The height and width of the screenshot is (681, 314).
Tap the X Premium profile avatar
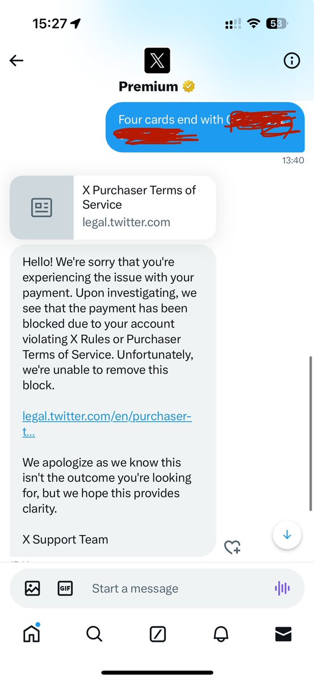(x=157, y=60)
